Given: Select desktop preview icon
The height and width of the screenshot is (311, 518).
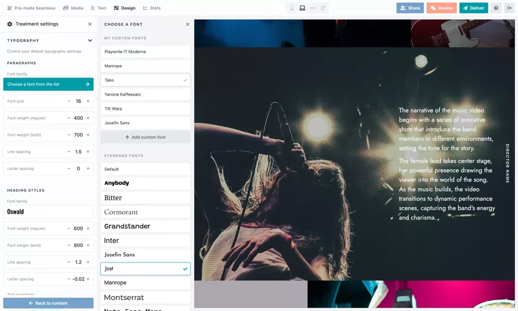Looking at the screenshot, I should point(302,8).
